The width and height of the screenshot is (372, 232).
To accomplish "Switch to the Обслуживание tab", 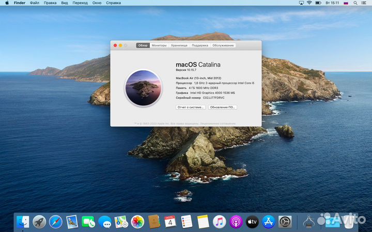I will tap(223, 45).
